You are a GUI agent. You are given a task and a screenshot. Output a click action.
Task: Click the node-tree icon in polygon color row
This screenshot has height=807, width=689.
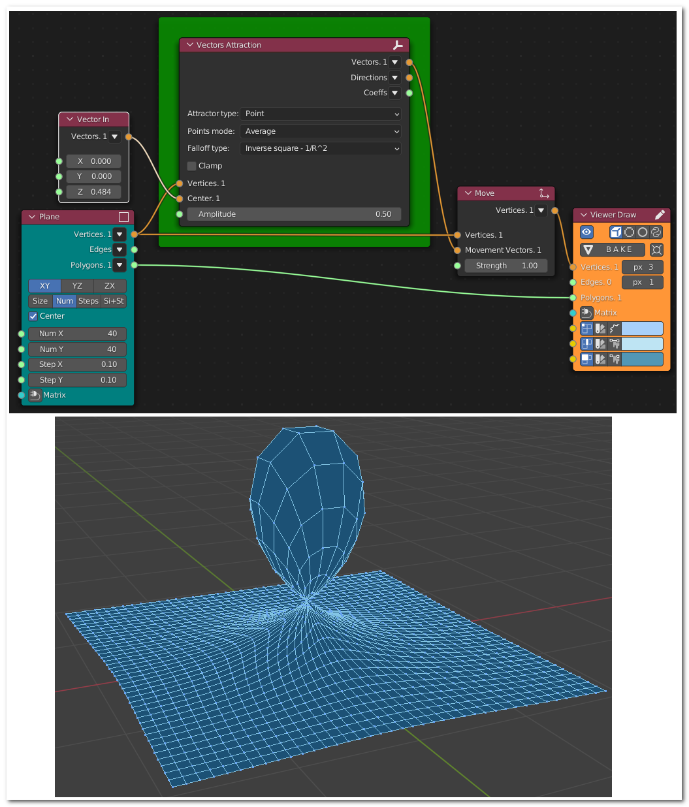pos(614,359)
